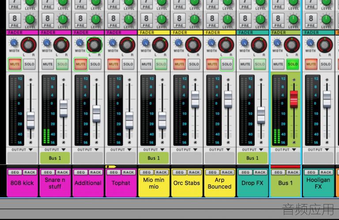The width and height of the screenshot is (339, 220).
Task: Click the pan knob on Mio min mio channel
Action: (160, 45)
